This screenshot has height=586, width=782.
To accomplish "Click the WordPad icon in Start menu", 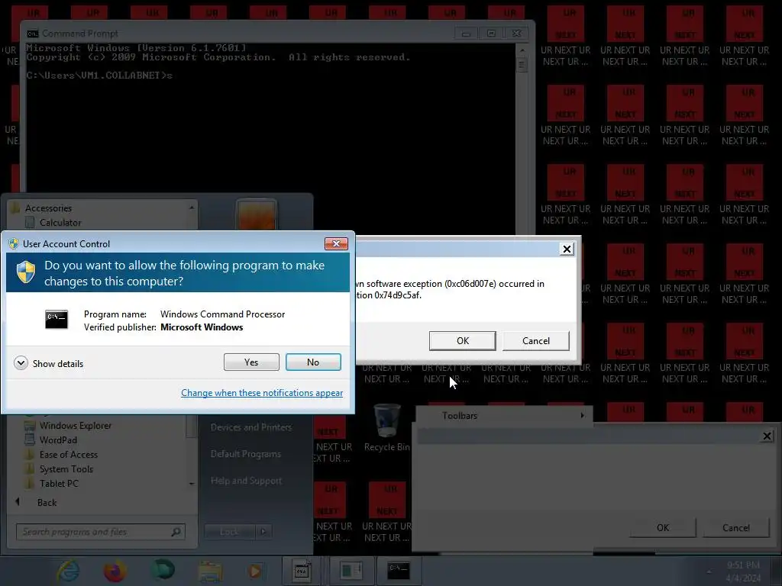I will pos(30,440).
